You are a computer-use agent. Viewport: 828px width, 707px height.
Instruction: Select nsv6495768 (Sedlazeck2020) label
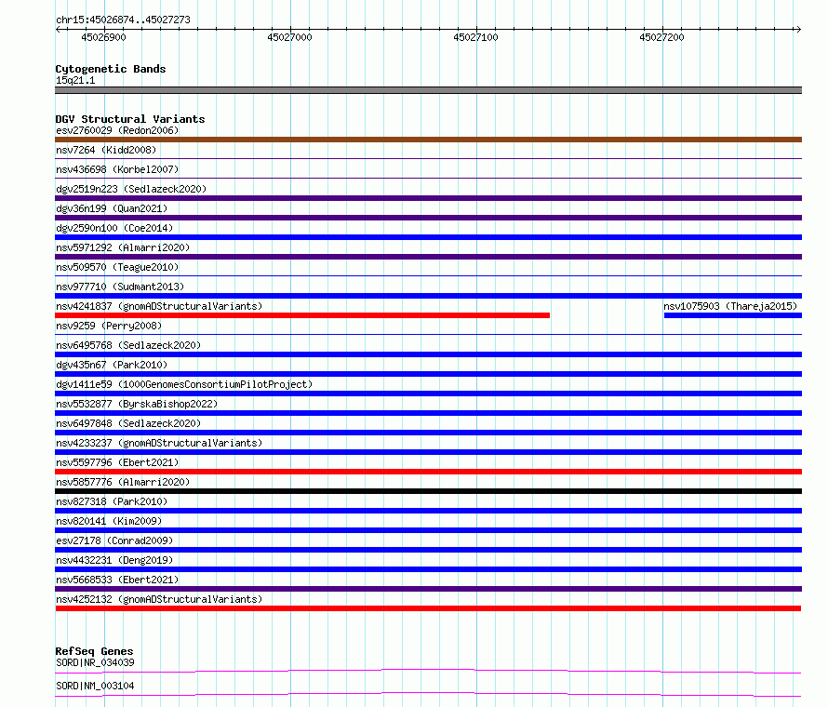(128, 345)
